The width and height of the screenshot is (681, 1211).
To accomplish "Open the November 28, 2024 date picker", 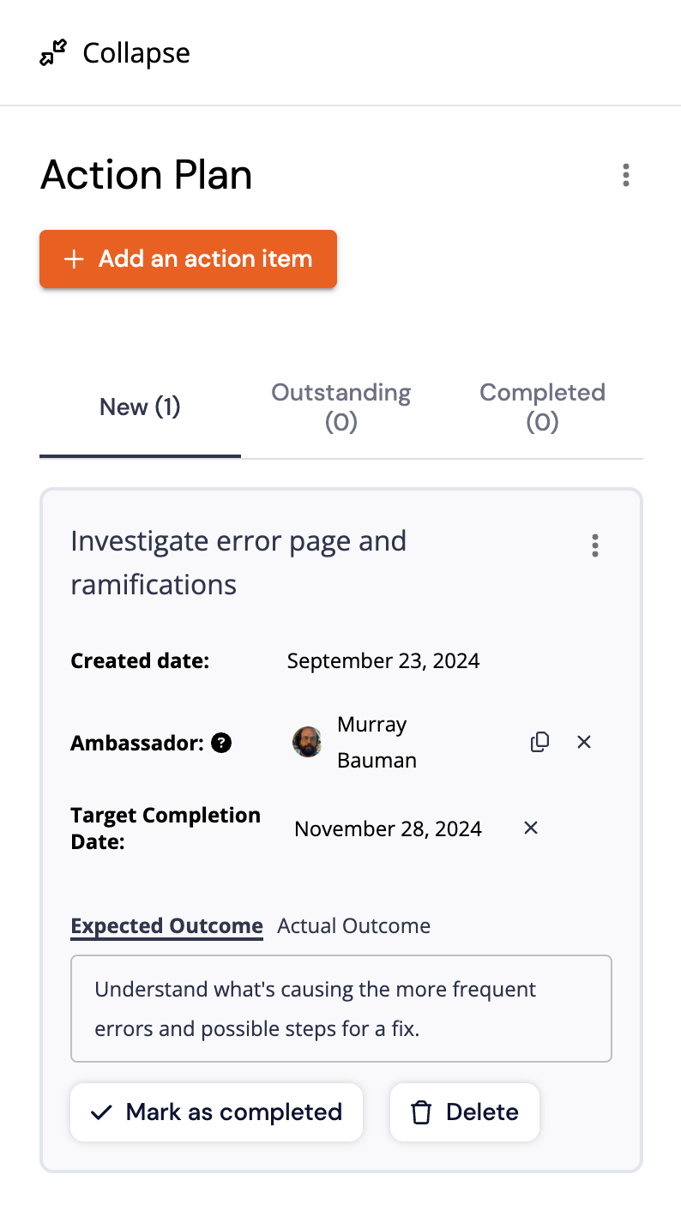I will coord(388,828).
